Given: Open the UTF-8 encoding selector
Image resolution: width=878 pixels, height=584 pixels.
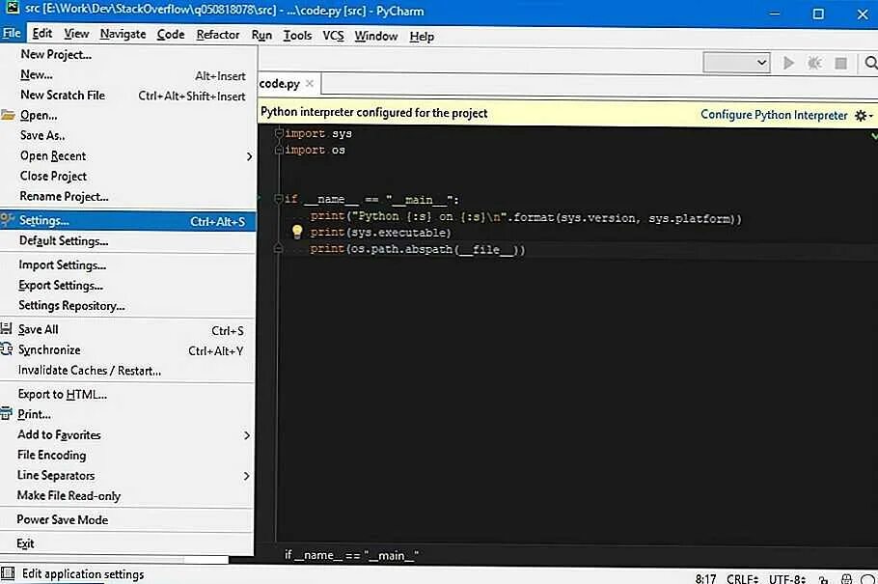Looking at the screenshot, I should (787, 579).
